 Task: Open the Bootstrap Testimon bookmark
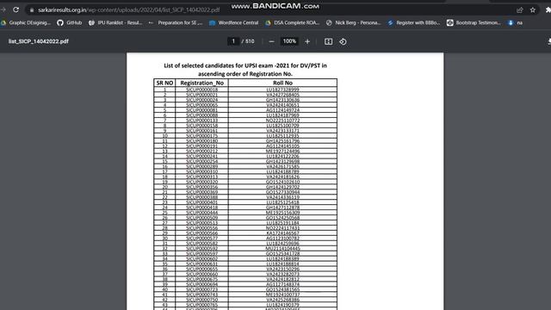pyautogui.click(x=474, y=23)
